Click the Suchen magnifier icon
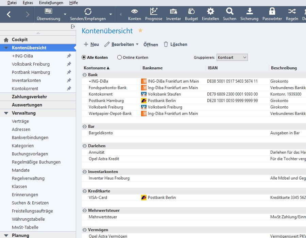Screen dimensions: 306x238 (x=230, y=12)
